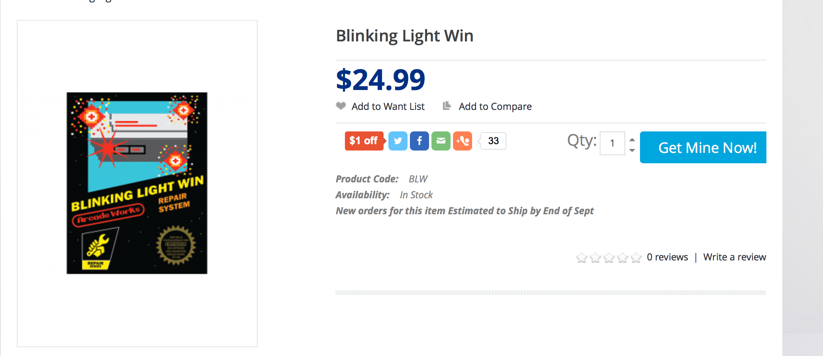Share product via green email icon
Image resolution: width=823 pixels, height=356 pixels.
pyautogui.click(x=441, y=141)
